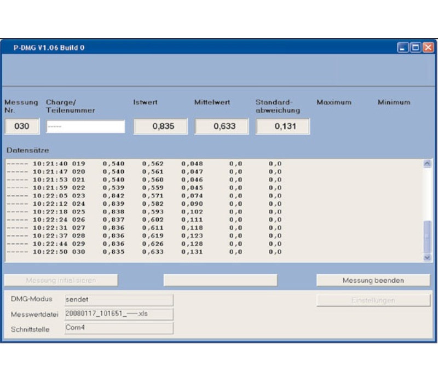Select the Schnittstelle field showing Com4

pos(119,328)
